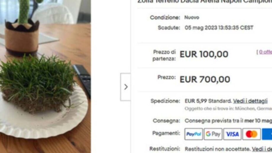The image size is (272, 153).
Task: Click the EUR 100,00 starting price
Action: point(204,54)
